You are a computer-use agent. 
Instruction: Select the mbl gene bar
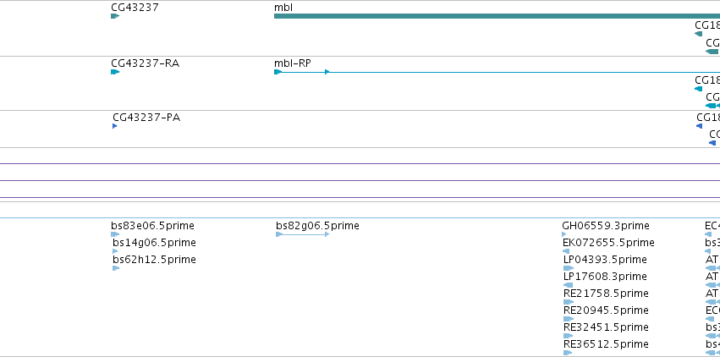tap(497, 16)
